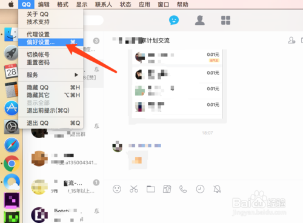Screen dimensions: 303x223
Task: Open the 显示 menu
Action: tap(82, 4)
